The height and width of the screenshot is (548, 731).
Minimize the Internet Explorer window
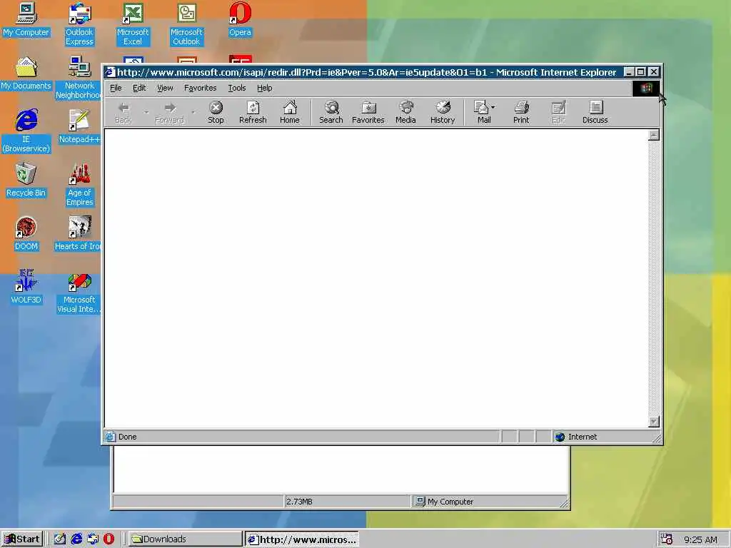coord(629,72)
